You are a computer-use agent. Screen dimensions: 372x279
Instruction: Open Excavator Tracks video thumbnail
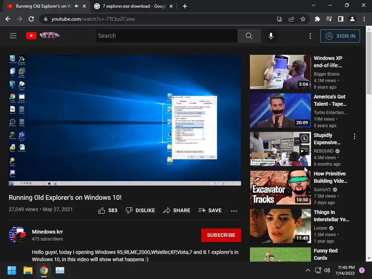pyautogui.click(x=280, y=187)
